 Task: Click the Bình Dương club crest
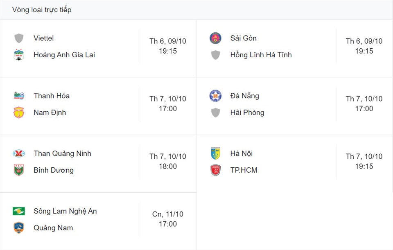19,170
